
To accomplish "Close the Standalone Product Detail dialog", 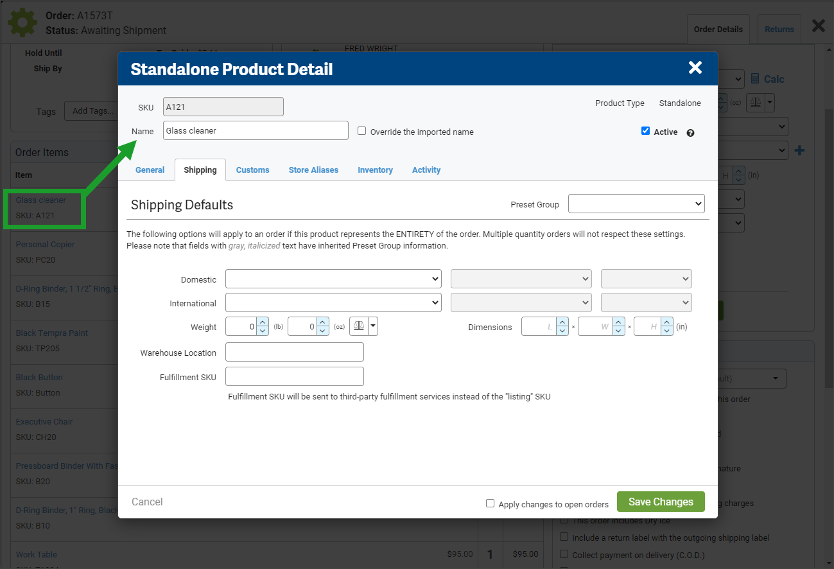I will tap(695, 68).
